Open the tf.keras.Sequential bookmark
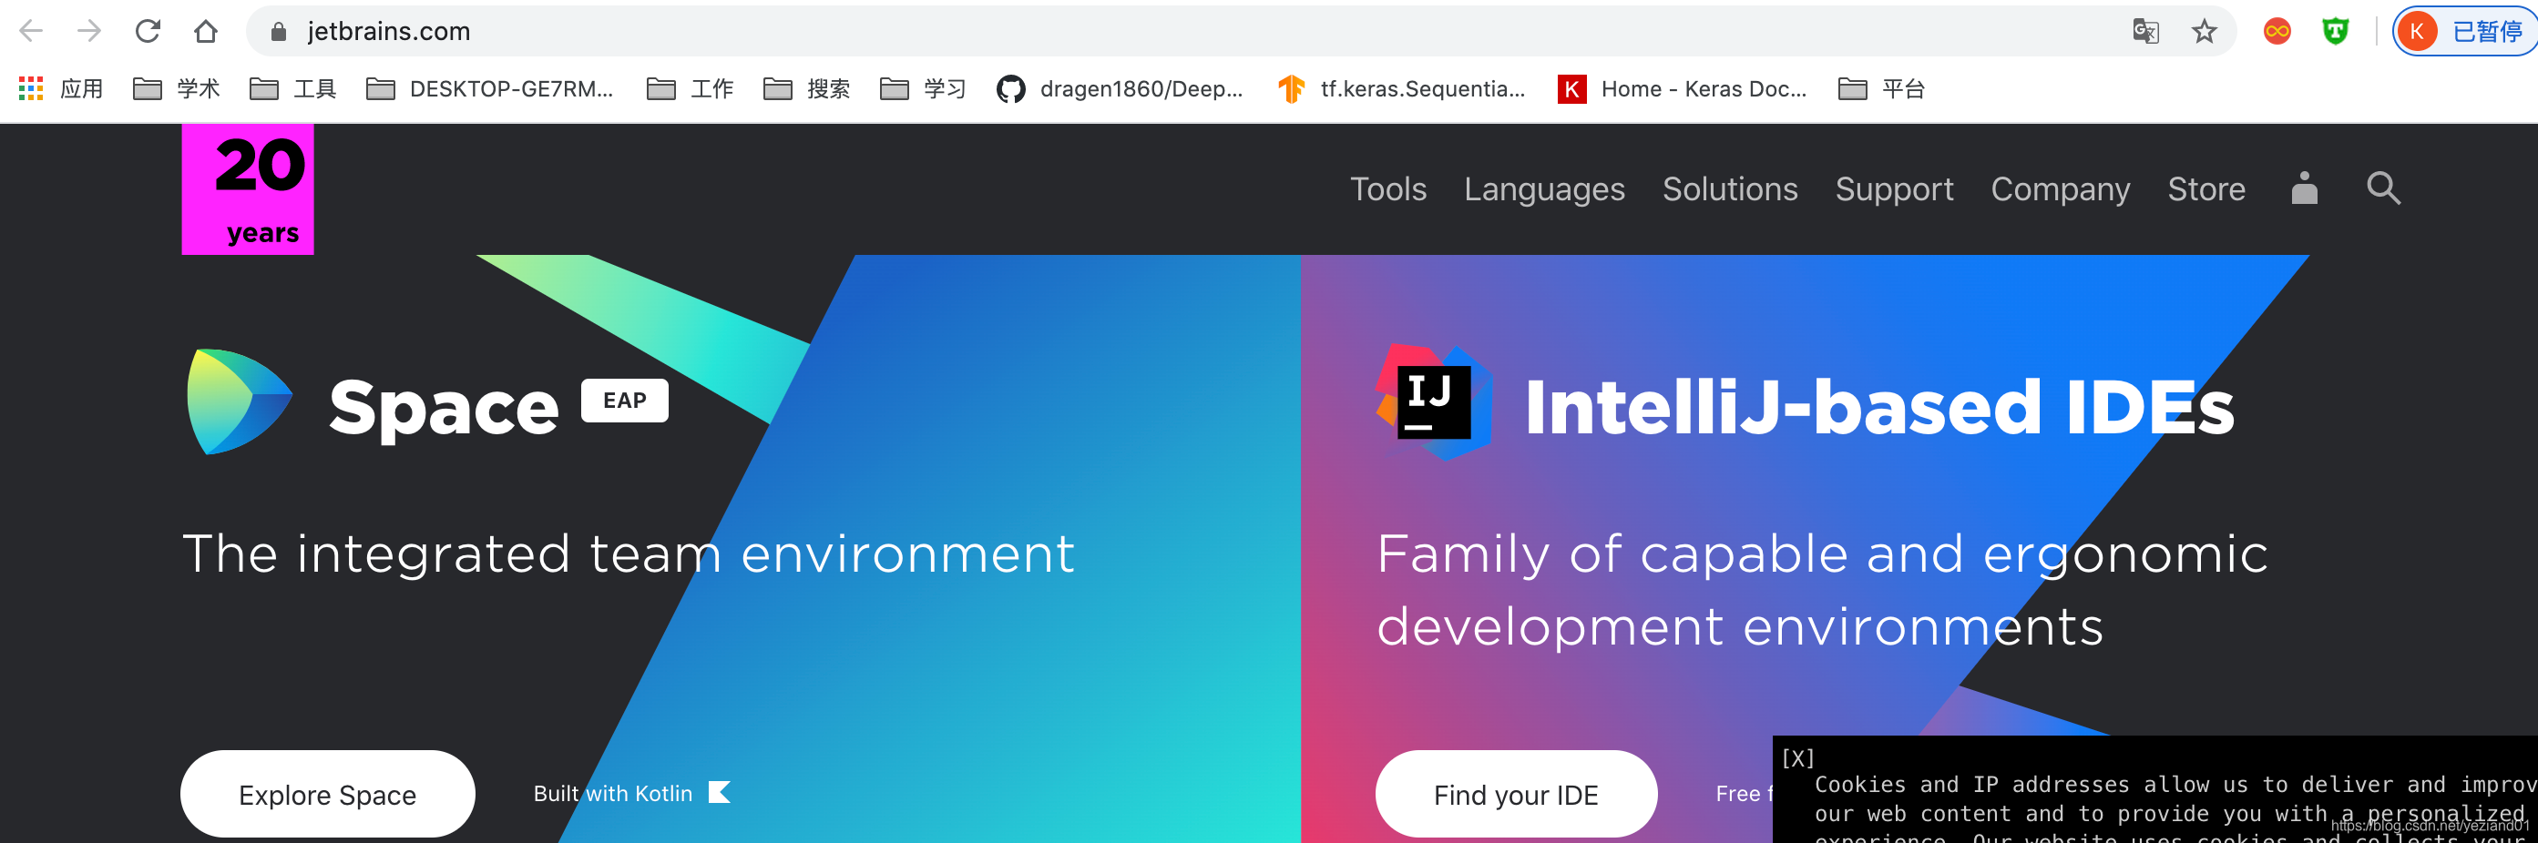This screenshot has height=843, width=2538. point(1401,88)
